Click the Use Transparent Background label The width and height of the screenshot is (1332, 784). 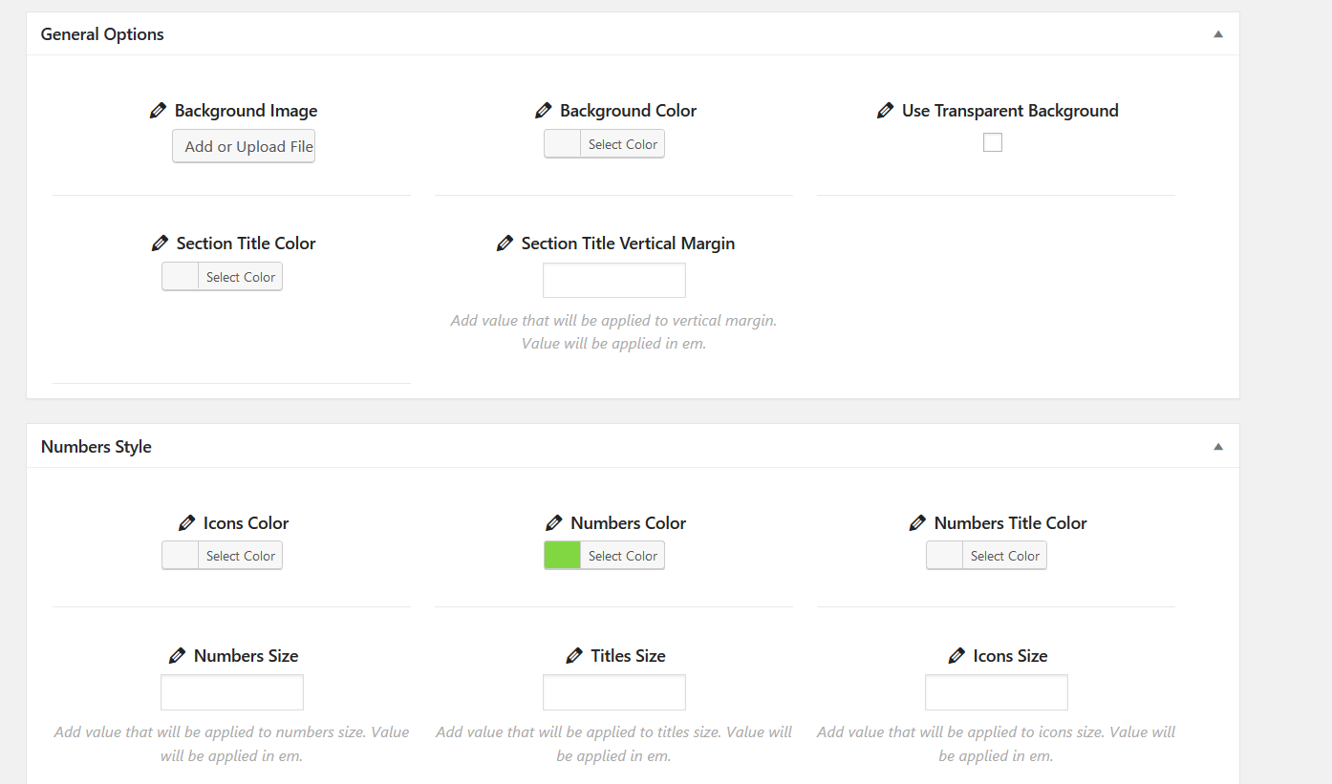tap(1010, 111)
